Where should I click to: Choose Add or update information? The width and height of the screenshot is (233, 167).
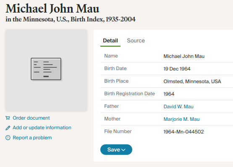click(x=42, y=128)
